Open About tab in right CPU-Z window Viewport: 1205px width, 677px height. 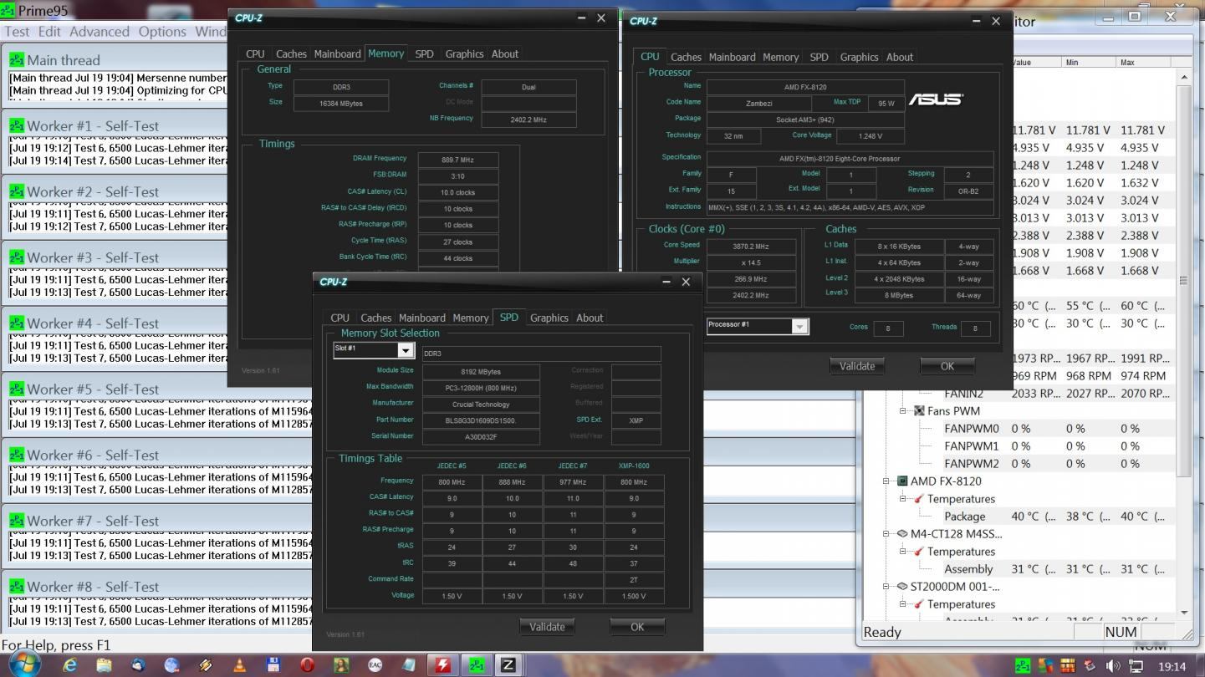tap(900, 57)
